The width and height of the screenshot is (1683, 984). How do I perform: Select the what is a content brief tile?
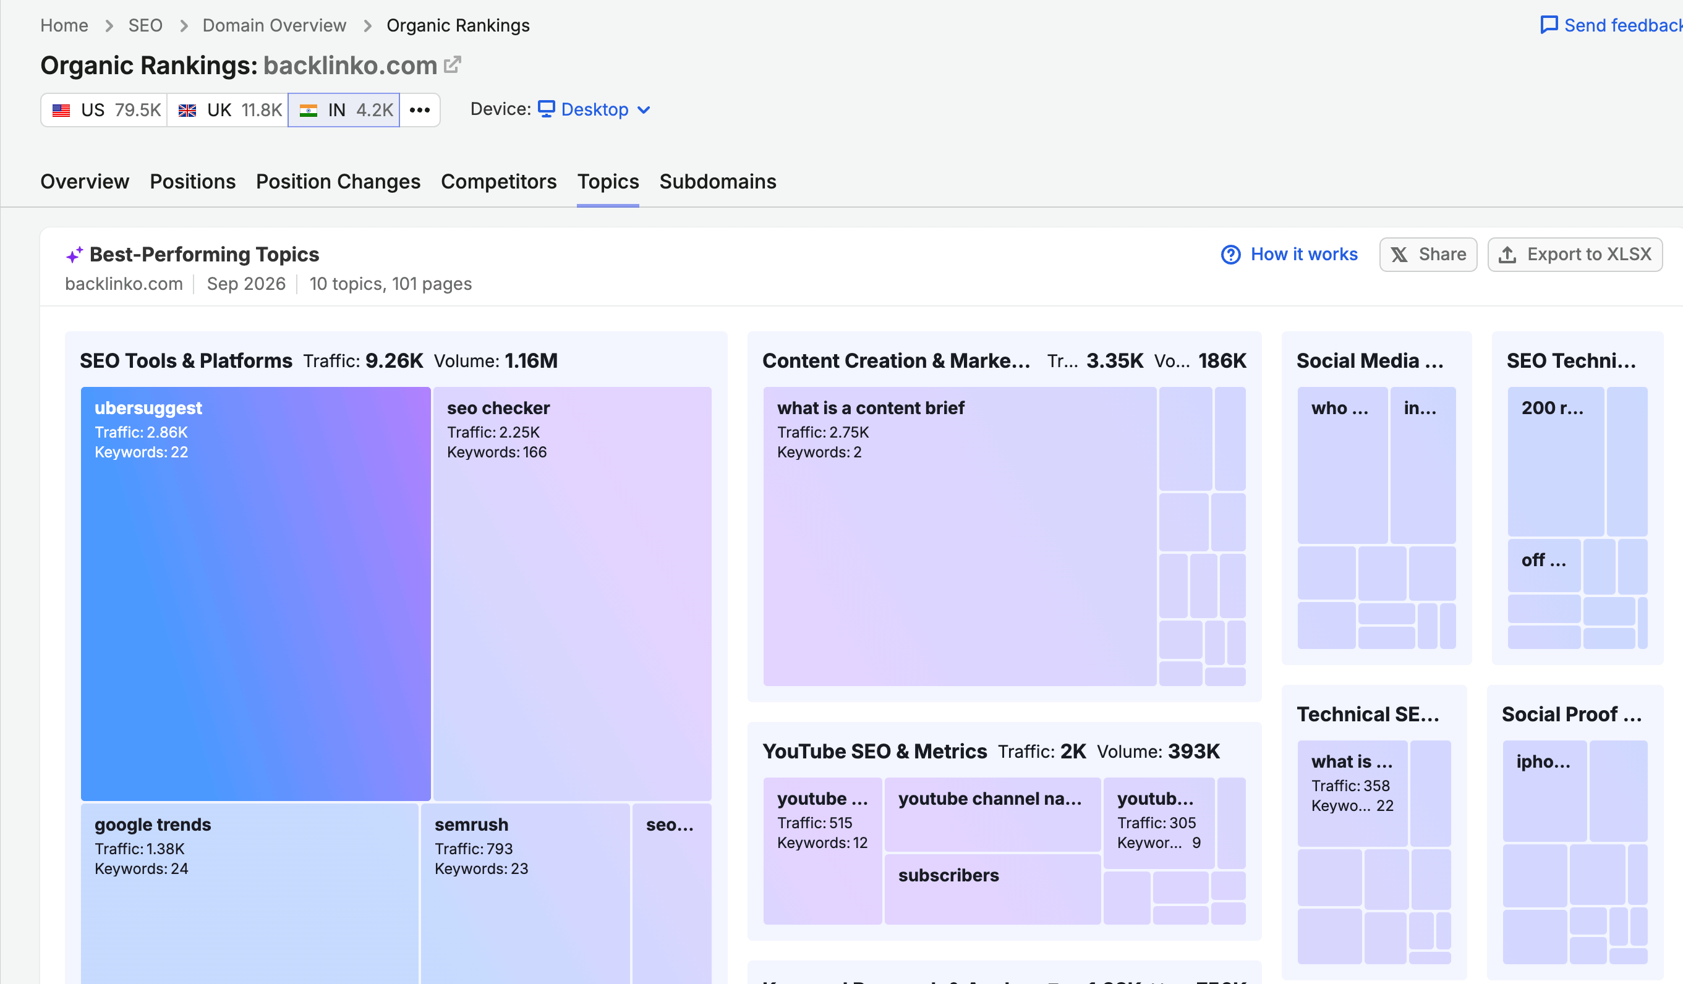click(x=960, y=536)
